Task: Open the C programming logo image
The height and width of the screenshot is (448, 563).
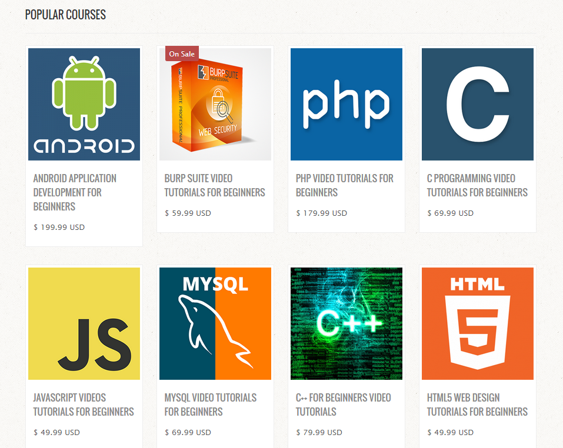Action: click(478, 105)
